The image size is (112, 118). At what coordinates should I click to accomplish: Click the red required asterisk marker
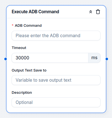pyautogui.click(x=13, y=25)
